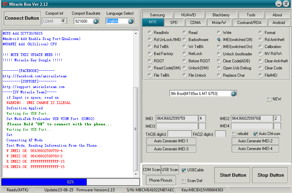Viewport: 292px width, 193px height.
Task: Uncheck the Auto Chksum checkbox
Action: click(x=255, y=134)
